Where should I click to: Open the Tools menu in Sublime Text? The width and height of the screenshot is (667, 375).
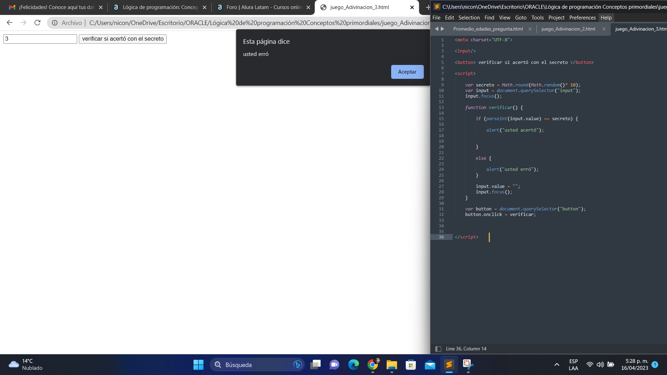pyautogui.click(x=537, y=18)
